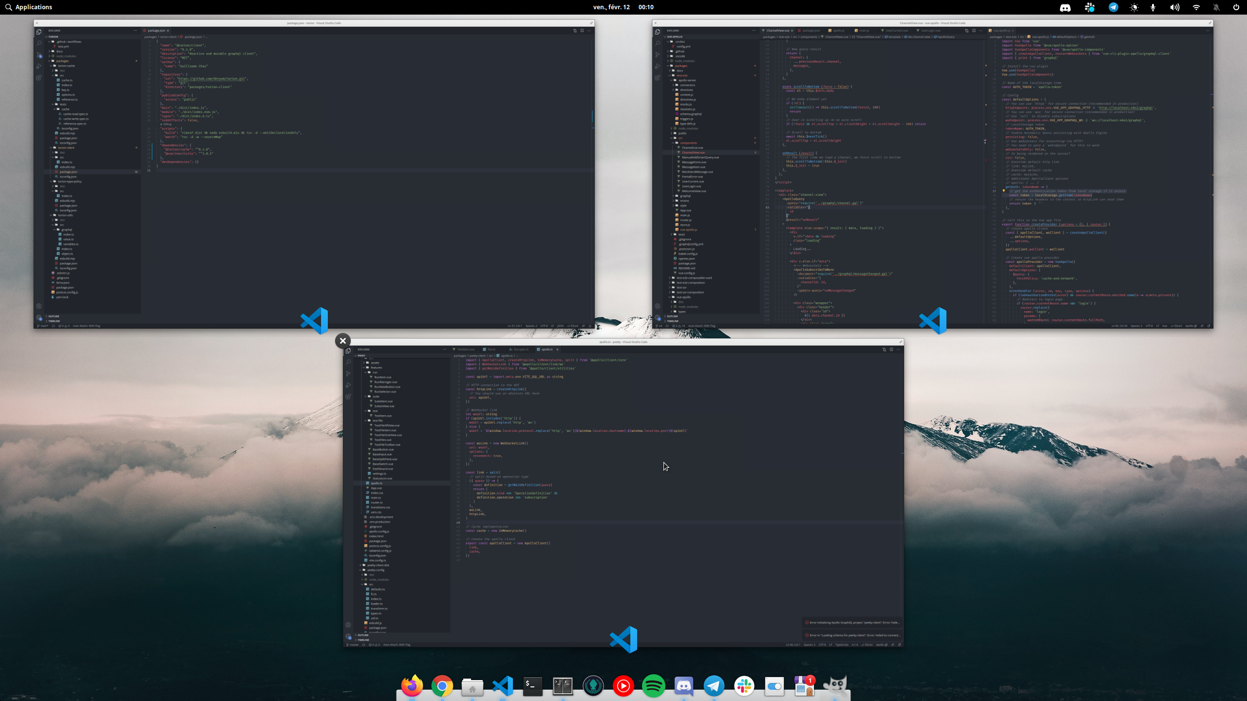Screen dimensions: 1247x701
Task: Open torion.git repository URL in torion editor
Action: tap(212, 79)
